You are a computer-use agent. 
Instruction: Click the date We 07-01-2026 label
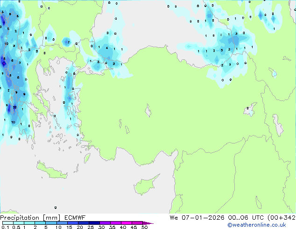[x=197, y=218]
